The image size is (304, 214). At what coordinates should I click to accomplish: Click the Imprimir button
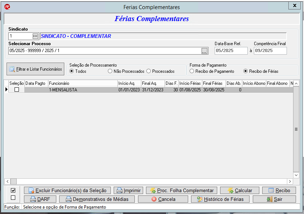(x=128, y=190)
